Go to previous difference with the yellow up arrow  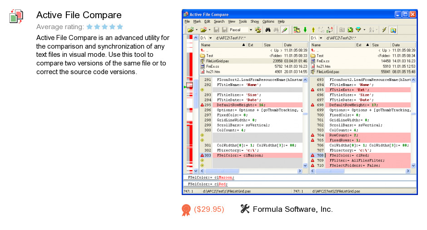[313, 30]
